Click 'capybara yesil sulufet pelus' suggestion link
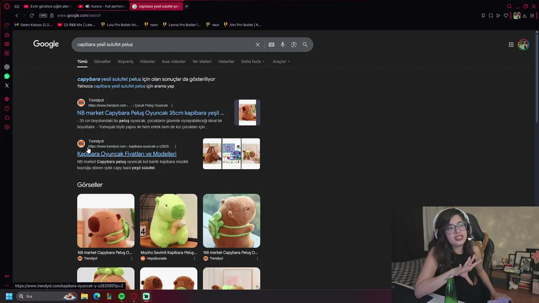The height and width of the screenshot is (303, 539). (109, 79)
